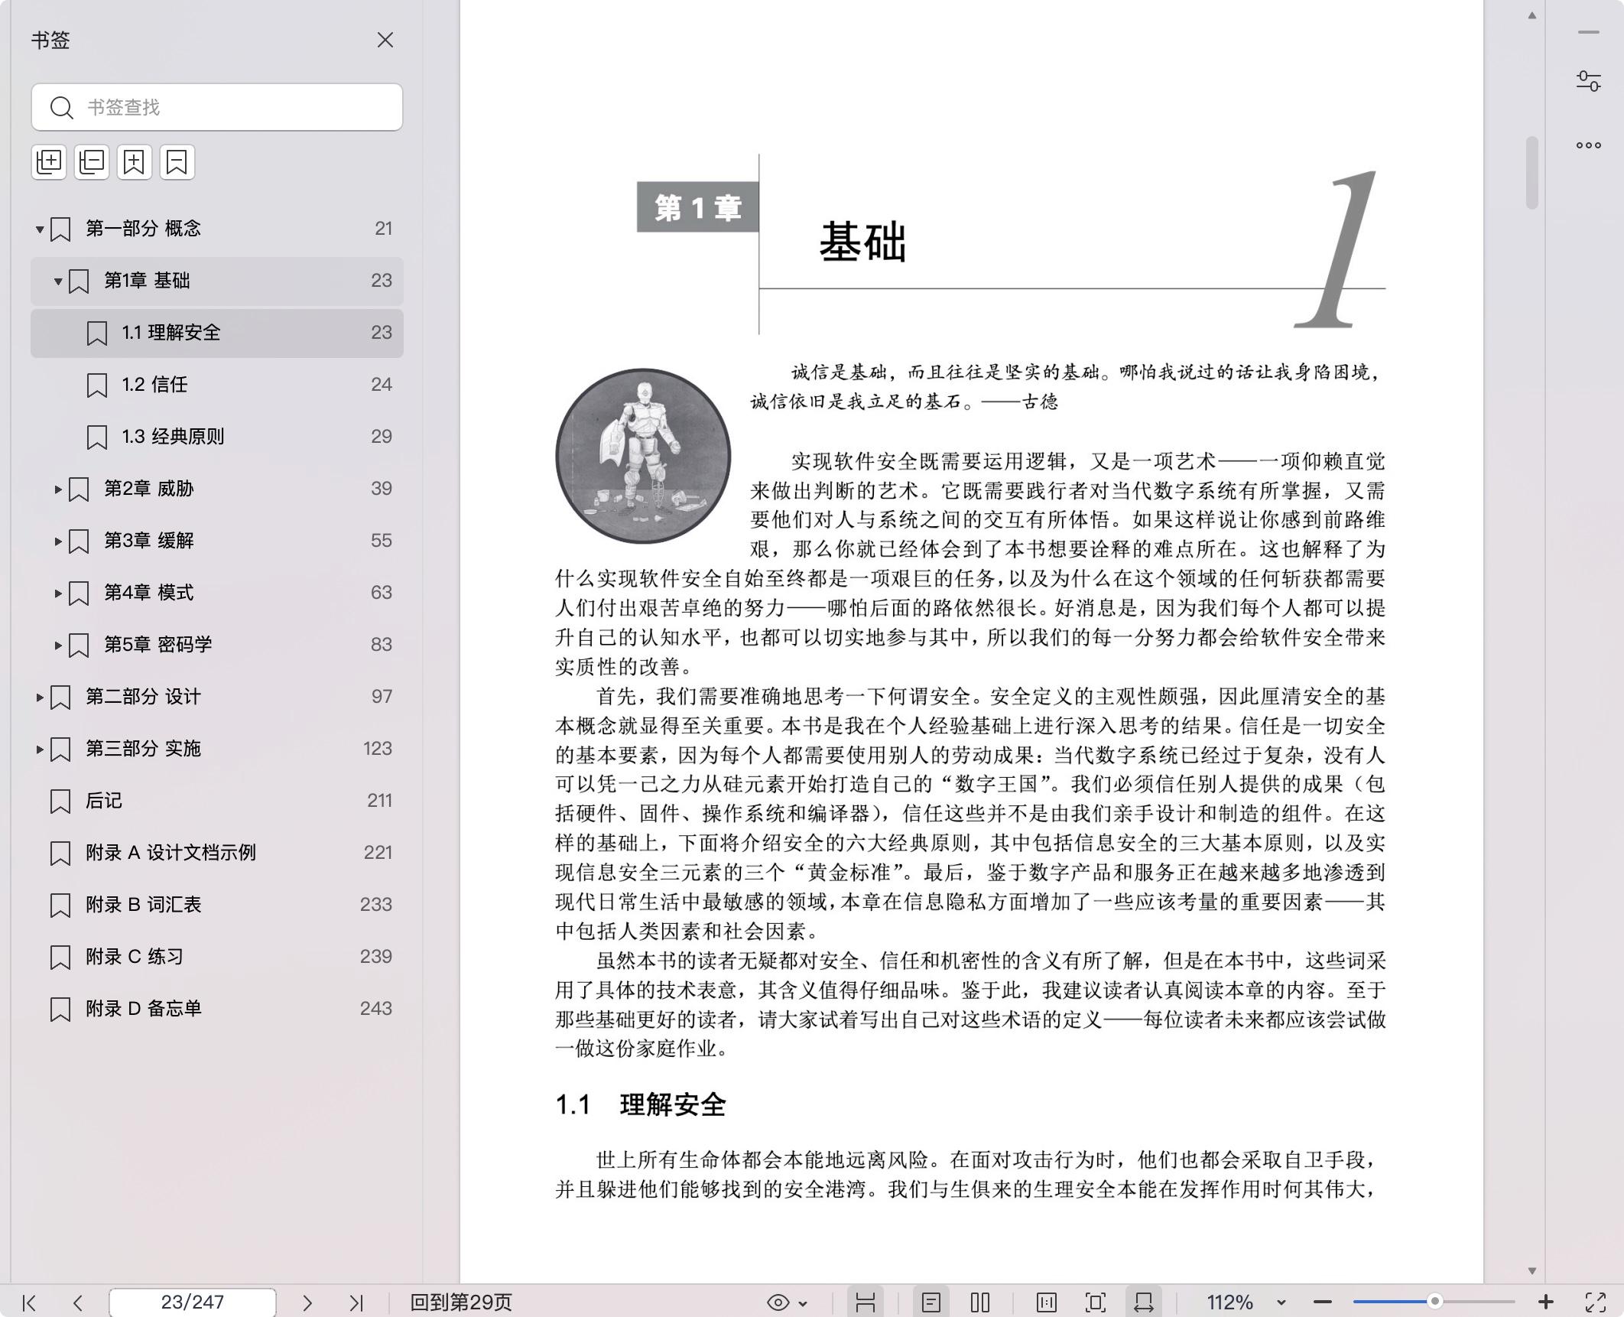Click page number 83 of 第5章 密码学
The image size is (1624, 1317).
pos(381,645)
